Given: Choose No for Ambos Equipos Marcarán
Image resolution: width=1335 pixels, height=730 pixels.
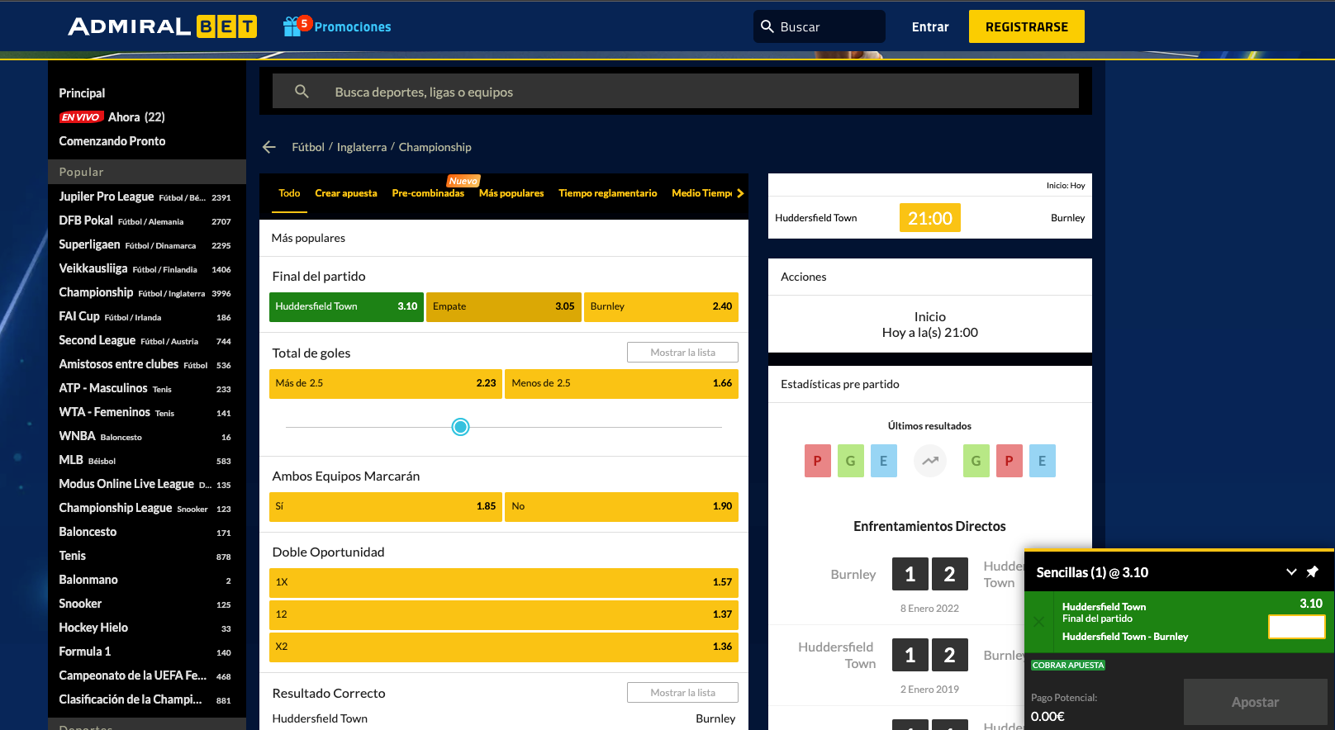Looking at the screenshot, I should [x=621, y=506].
